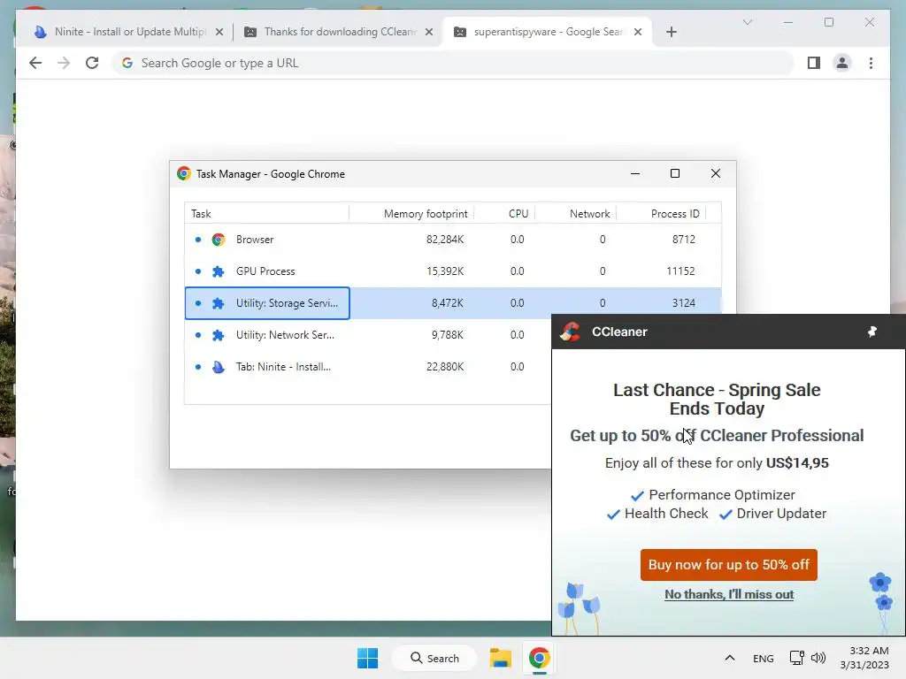Click the CCleaner logo icon
Viewport: 906px width, 679px height.
coord(571,332)
